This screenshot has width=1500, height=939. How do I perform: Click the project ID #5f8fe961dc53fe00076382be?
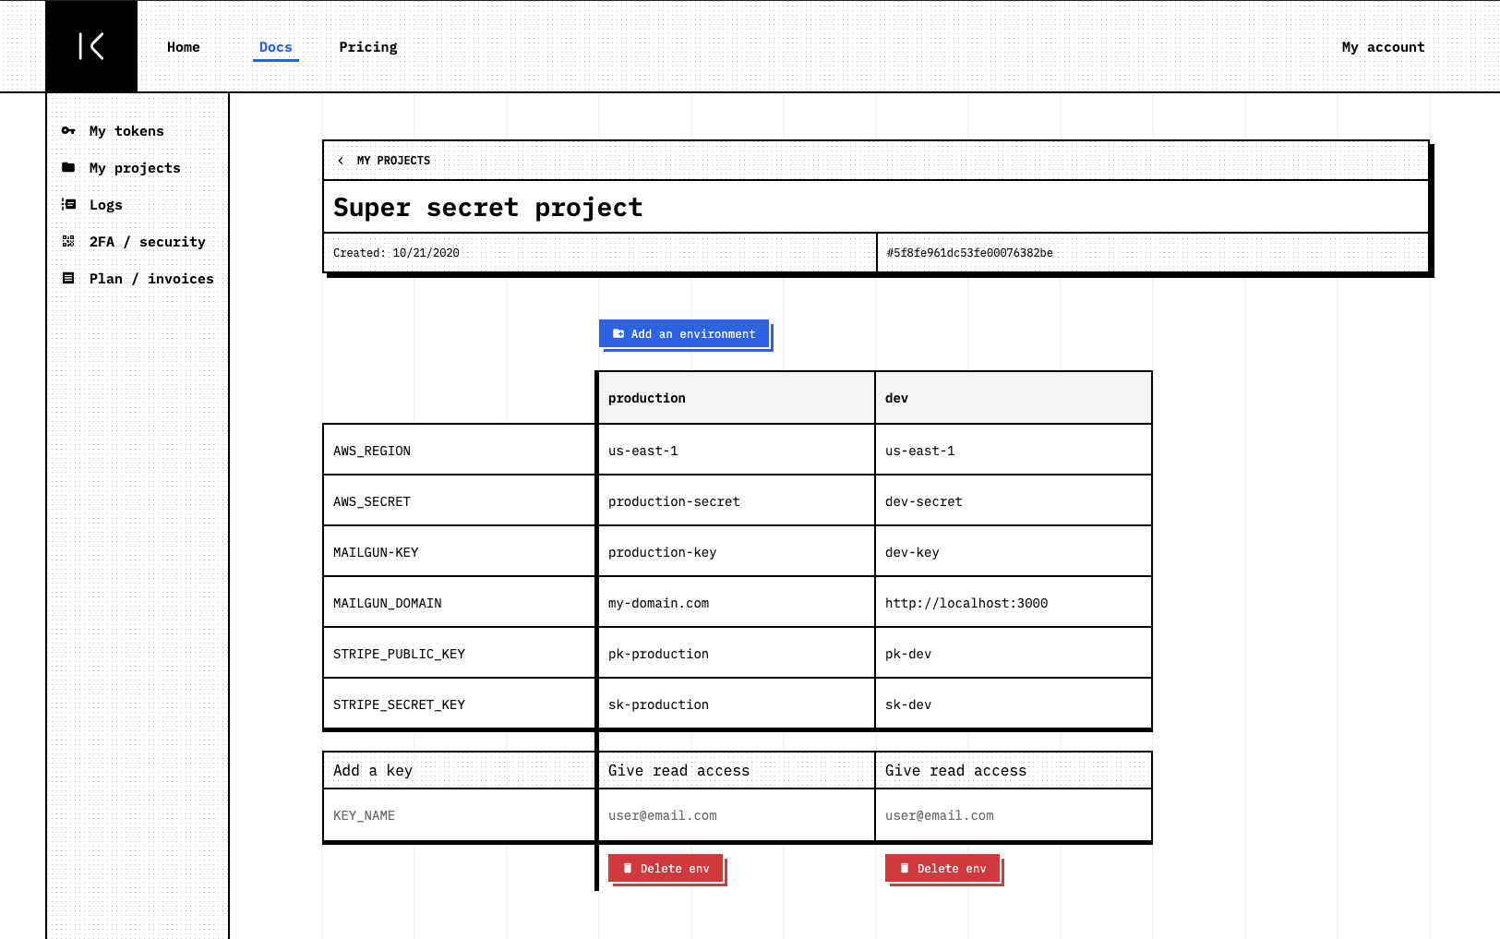[969, 253]
